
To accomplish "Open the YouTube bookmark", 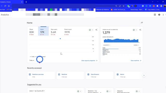I will coord(2,10).
